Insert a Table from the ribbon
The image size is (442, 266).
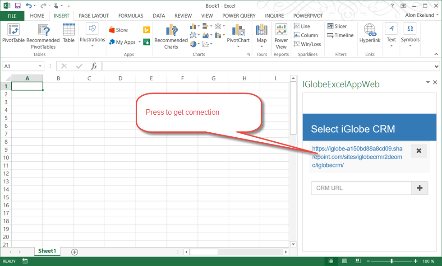[69, 33]
